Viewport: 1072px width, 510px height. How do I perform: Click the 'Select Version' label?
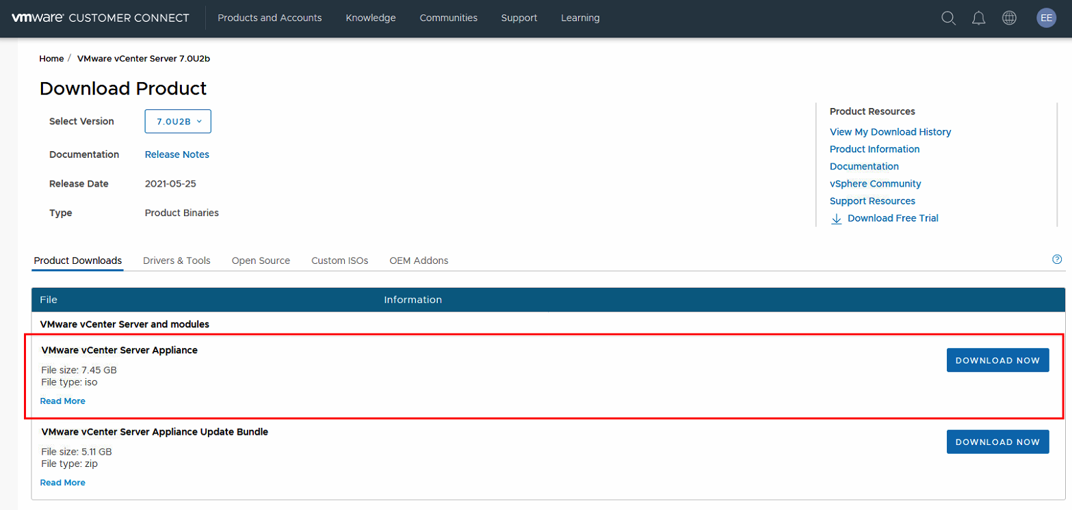pos(81,121)
